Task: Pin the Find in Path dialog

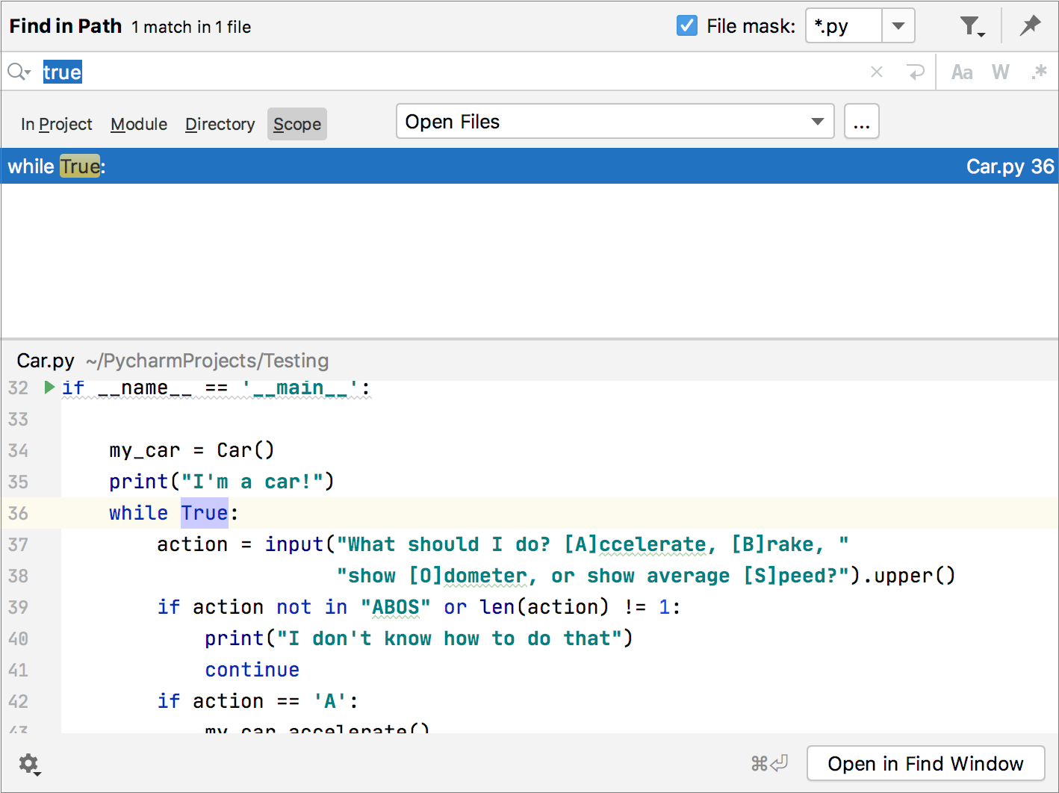Action: (1030, 25)
